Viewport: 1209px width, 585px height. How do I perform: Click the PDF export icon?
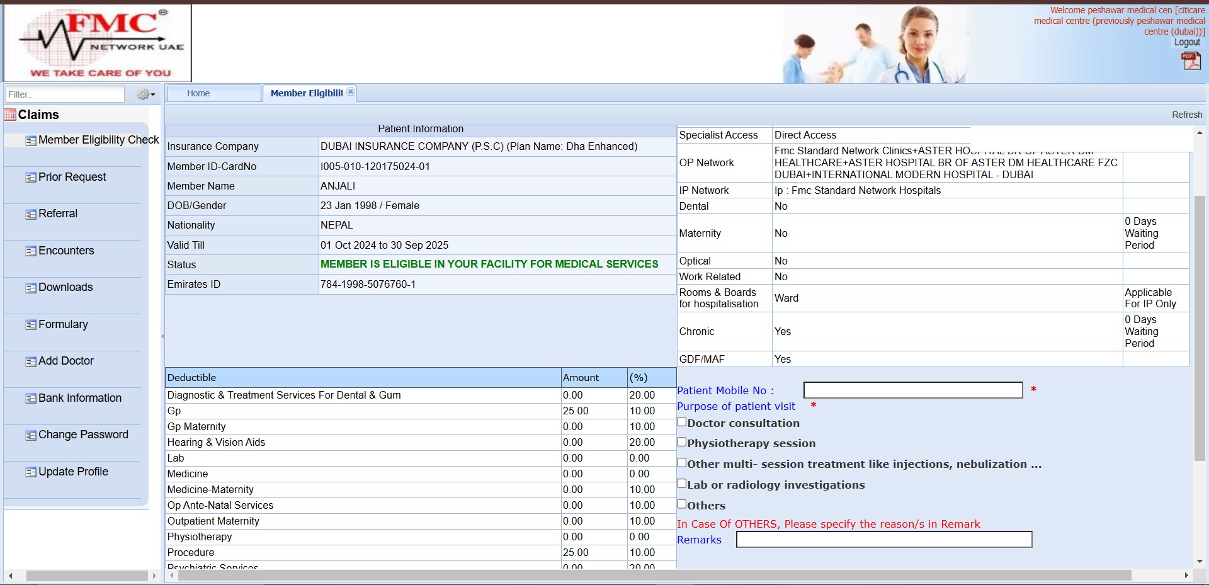click(1191, 60)
